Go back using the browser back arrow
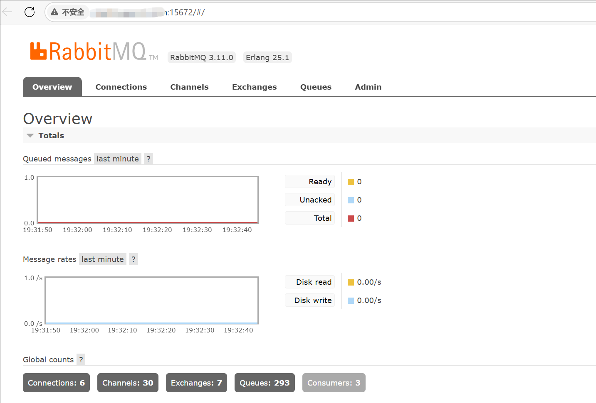Viewport: 596px width, 403px height. 7,12
